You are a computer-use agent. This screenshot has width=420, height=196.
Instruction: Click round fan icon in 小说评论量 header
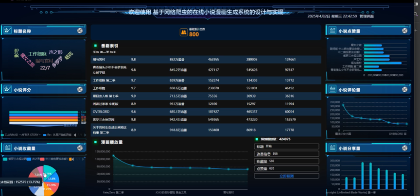point(404,90)
